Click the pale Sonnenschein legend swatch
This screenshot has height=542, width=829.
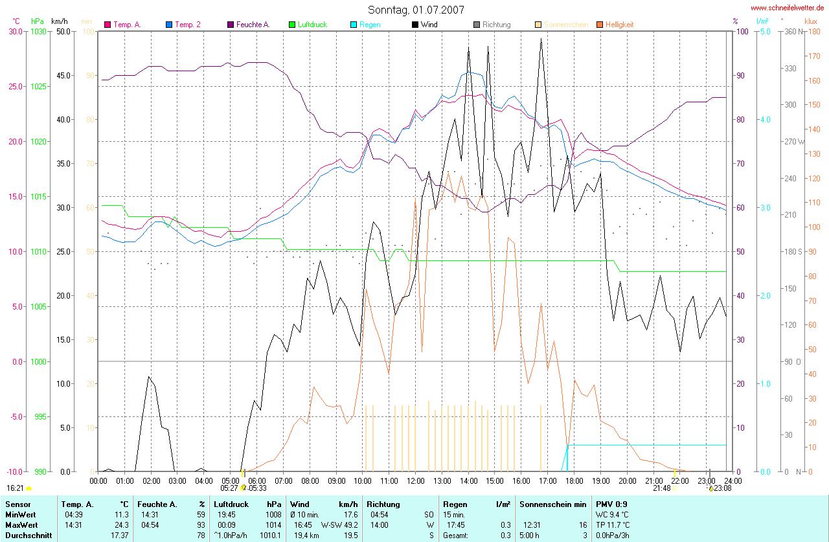pyautogui.click(x=538, y=25)
